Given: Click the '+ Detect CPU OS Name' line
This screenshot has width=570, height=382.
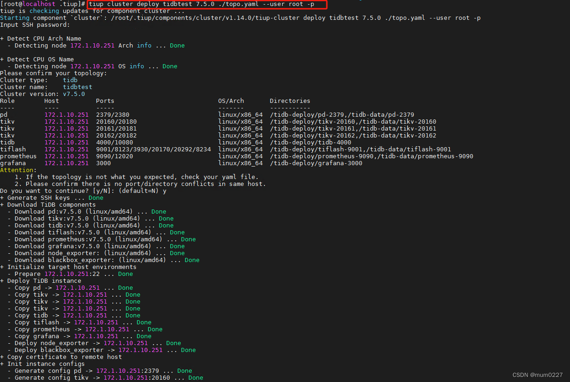Looking at the screenshot, I should pyautogui.click(x=37, y=60).
